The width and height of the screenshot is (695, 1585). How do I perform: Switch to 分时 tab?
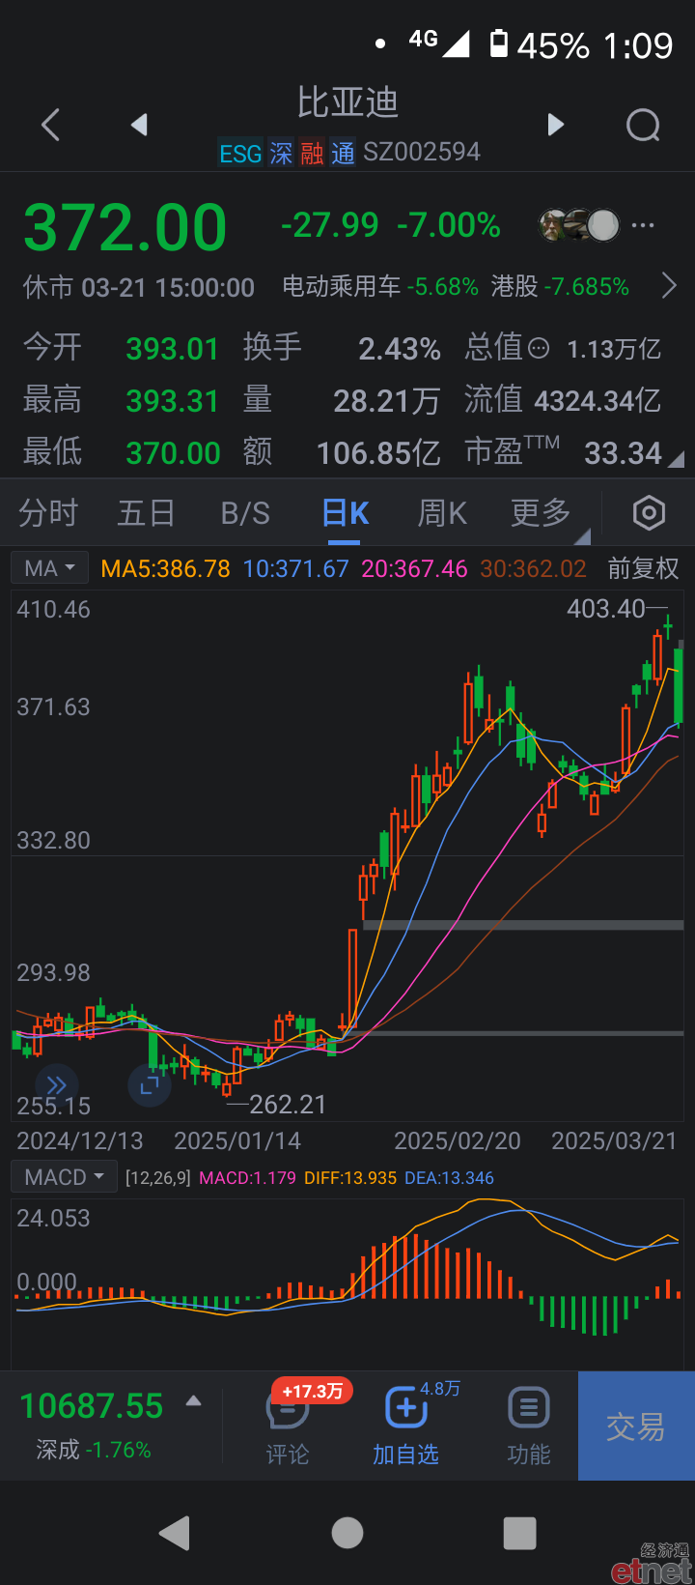point(48,513)
